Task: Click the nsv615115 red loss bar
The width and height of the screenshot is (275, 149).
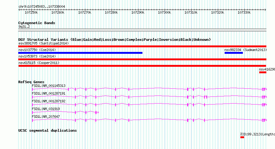Action: coord(142,66)
